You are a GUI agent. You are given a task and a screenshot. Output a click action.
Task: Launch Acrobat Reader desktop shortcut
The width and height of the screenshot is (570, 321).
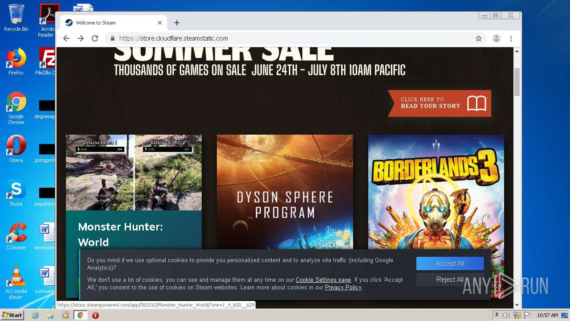point(47,20)
